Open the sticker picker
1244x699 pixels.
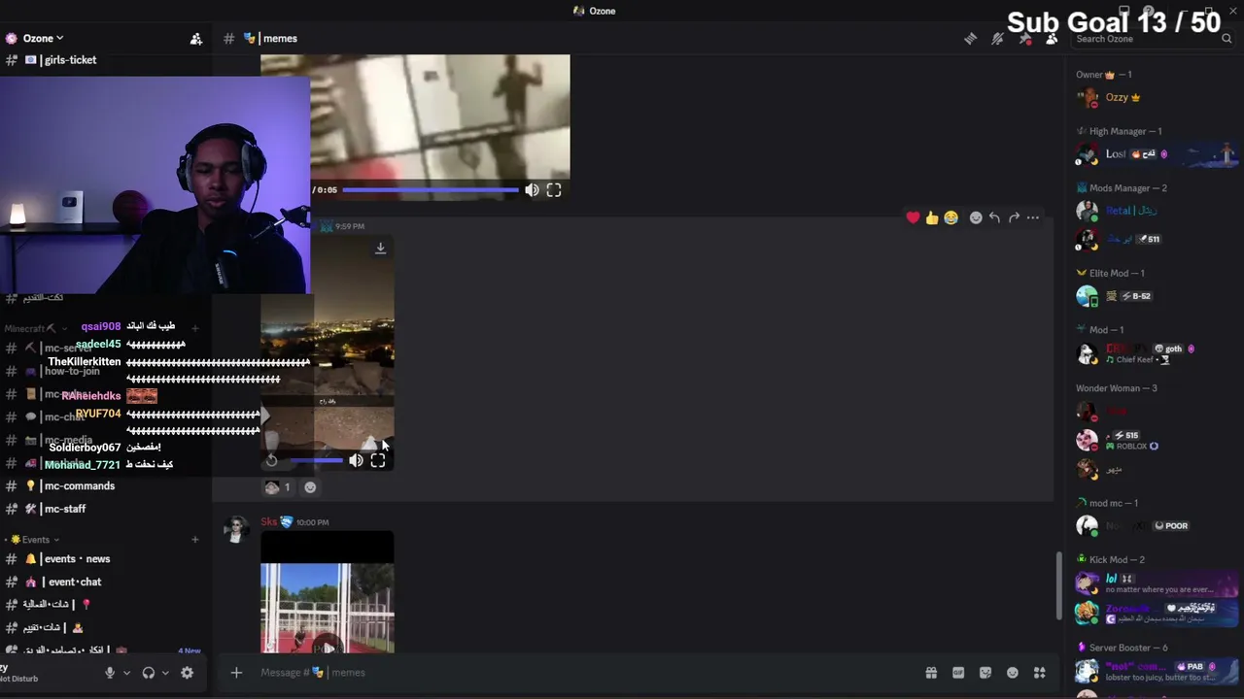985,673
